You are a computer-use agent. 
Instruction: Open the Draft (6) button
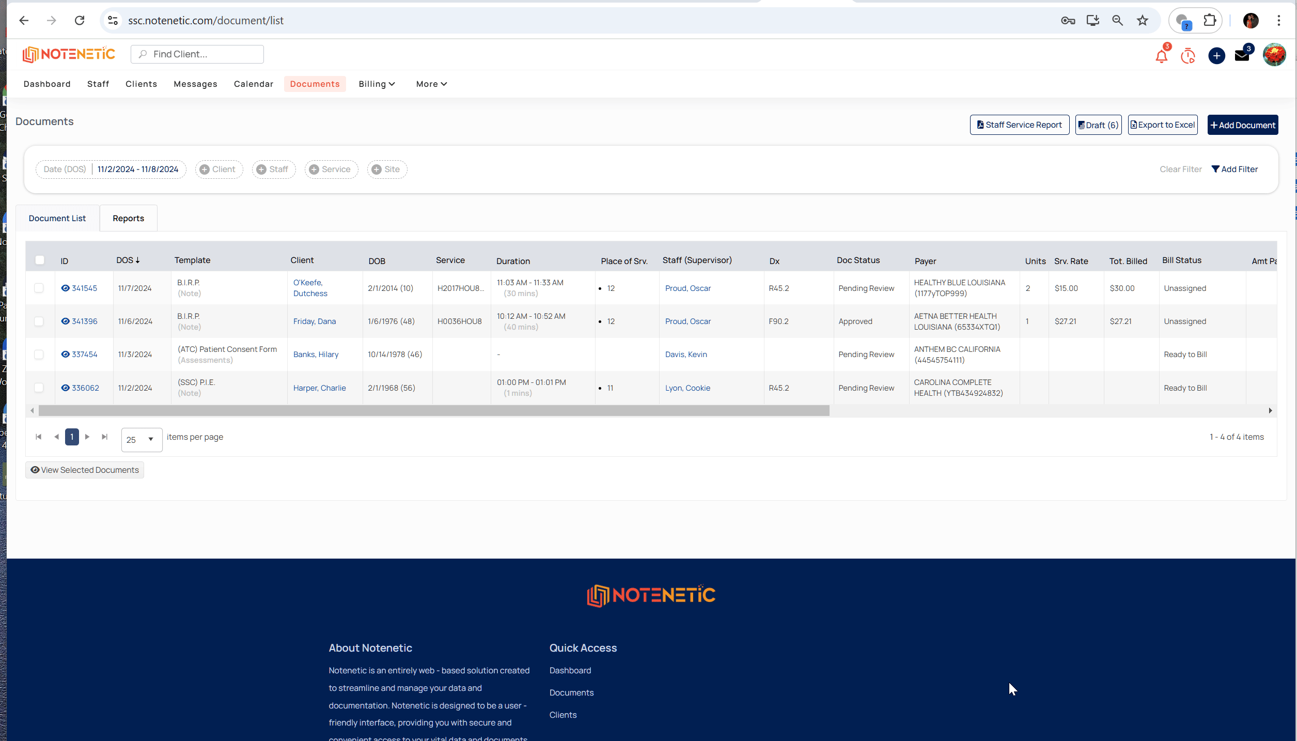(x=1098, y=125)
